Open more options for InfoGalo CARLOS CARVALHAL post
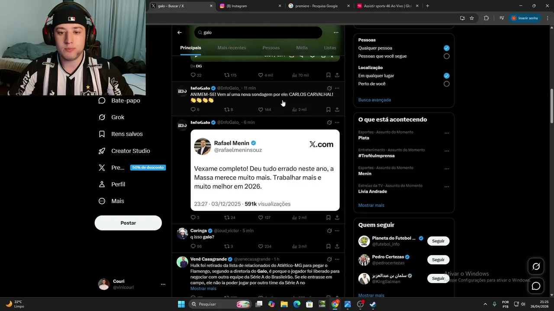This screenshot has width=554, height=311. pyautogui.click(x=337, y=88)
